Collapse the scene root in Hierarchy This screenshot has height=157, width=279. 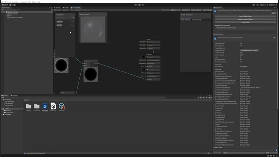pos(5,12)
